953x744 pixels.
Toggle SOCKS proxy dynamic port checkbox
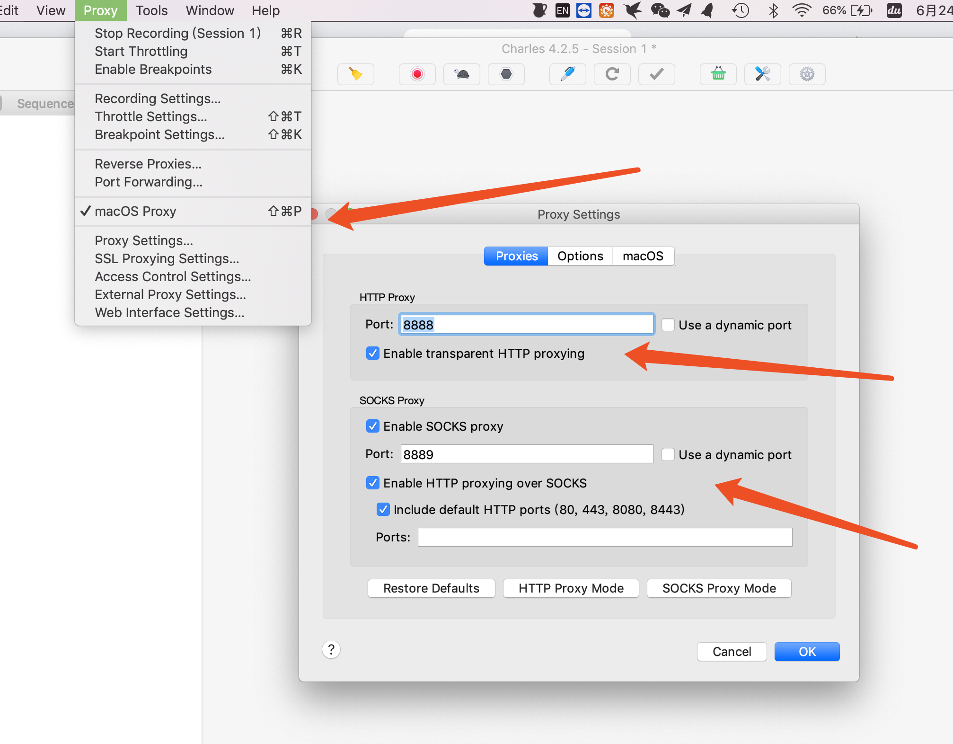pos(668,454)
